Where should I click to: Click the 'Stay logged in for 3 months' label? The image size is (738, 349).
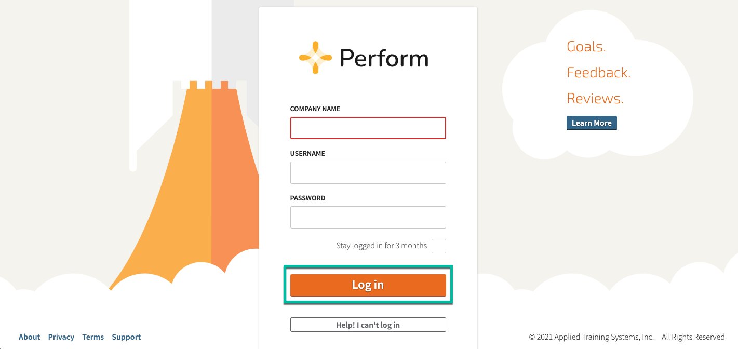click(381, 246)
